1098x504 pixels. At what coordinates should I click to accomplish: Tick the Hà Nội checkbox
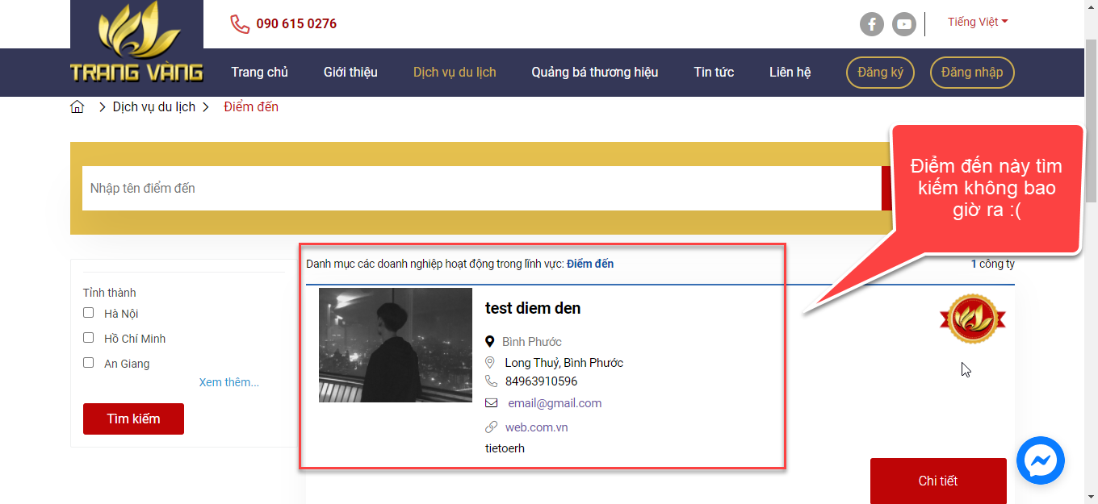89,313
